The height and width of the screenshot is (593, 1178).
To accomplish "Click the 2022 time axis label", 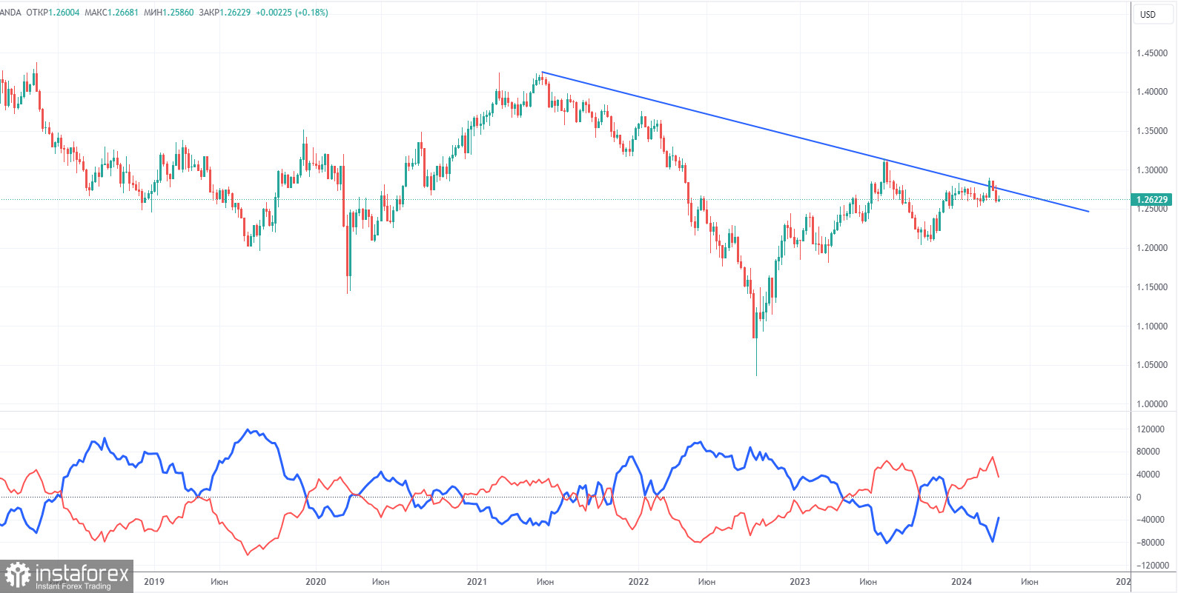I will (638, 581).
